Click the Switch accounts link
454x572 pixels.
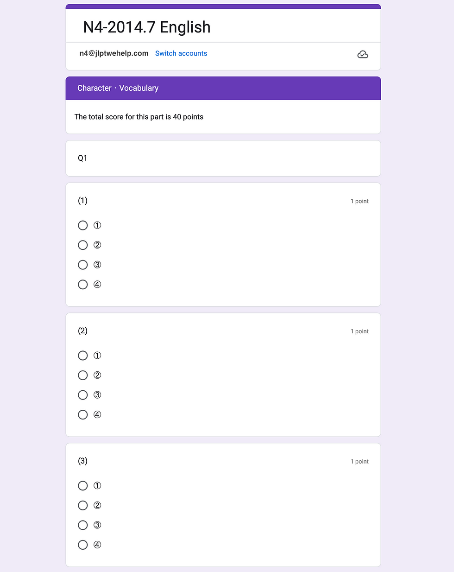(x=181, y=53)
